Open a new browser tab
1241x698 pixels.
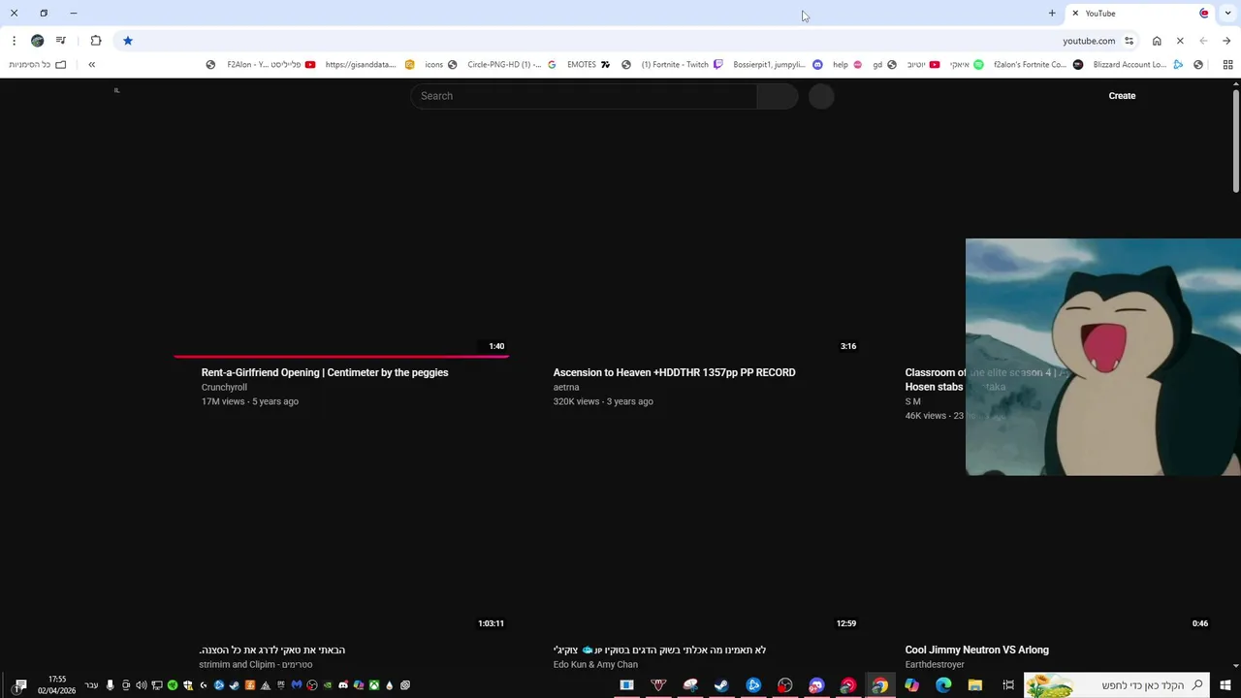click(1052, 14)
